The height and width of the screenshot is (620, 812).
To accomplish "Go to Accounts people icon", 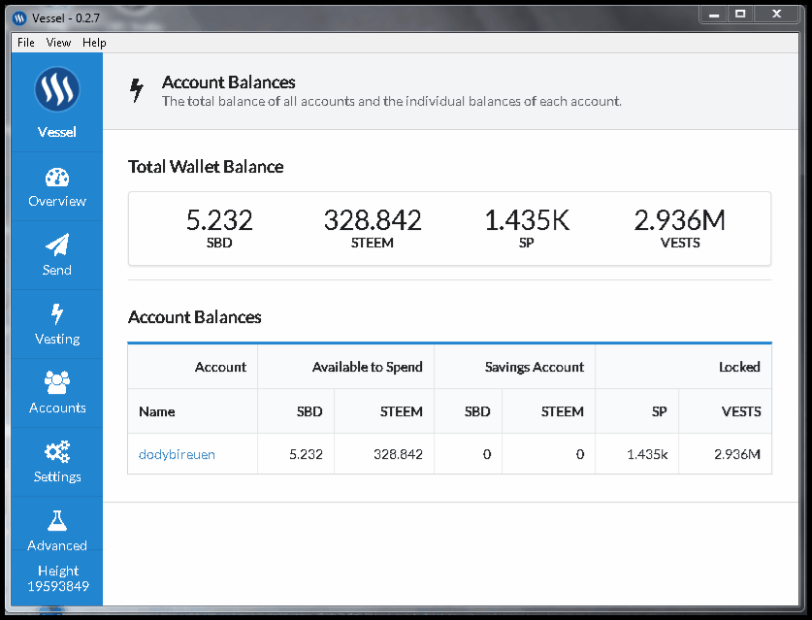I will point(57,383).
